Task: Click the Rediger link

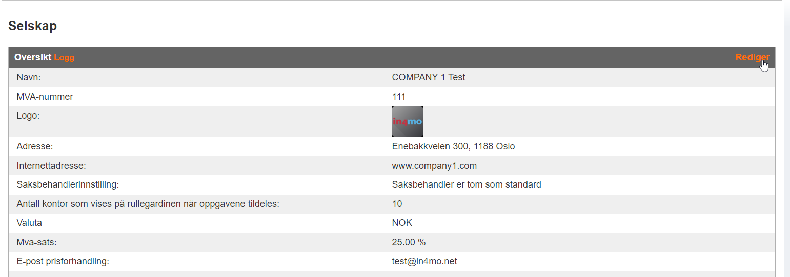Action: [752, 57]
